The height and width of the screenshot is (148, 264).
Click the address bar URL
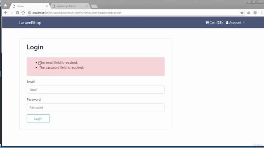click(77, 13)
